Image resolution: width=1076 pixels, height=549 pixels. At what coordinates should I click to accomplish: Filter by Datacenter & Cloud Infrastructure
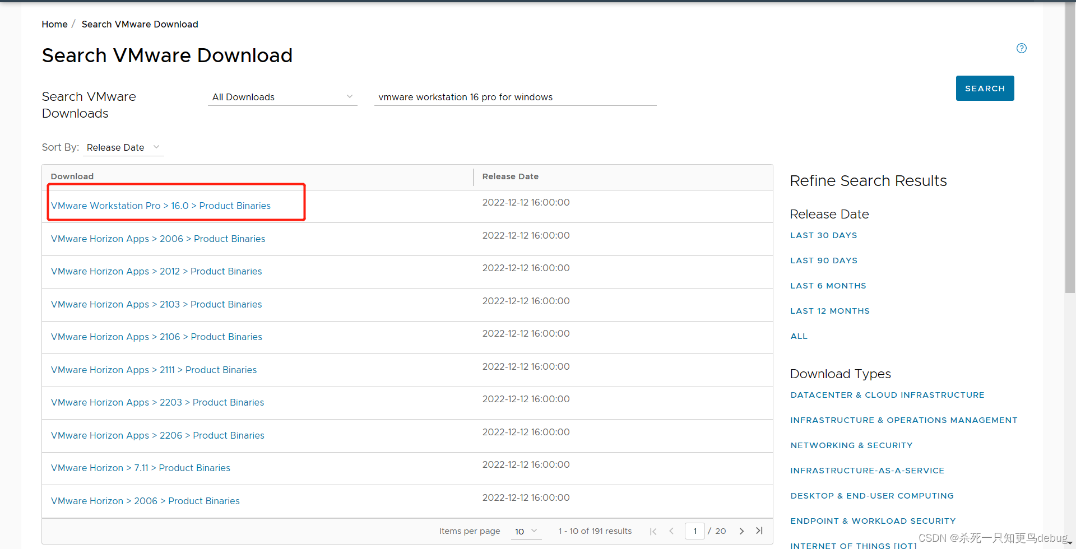887,395
